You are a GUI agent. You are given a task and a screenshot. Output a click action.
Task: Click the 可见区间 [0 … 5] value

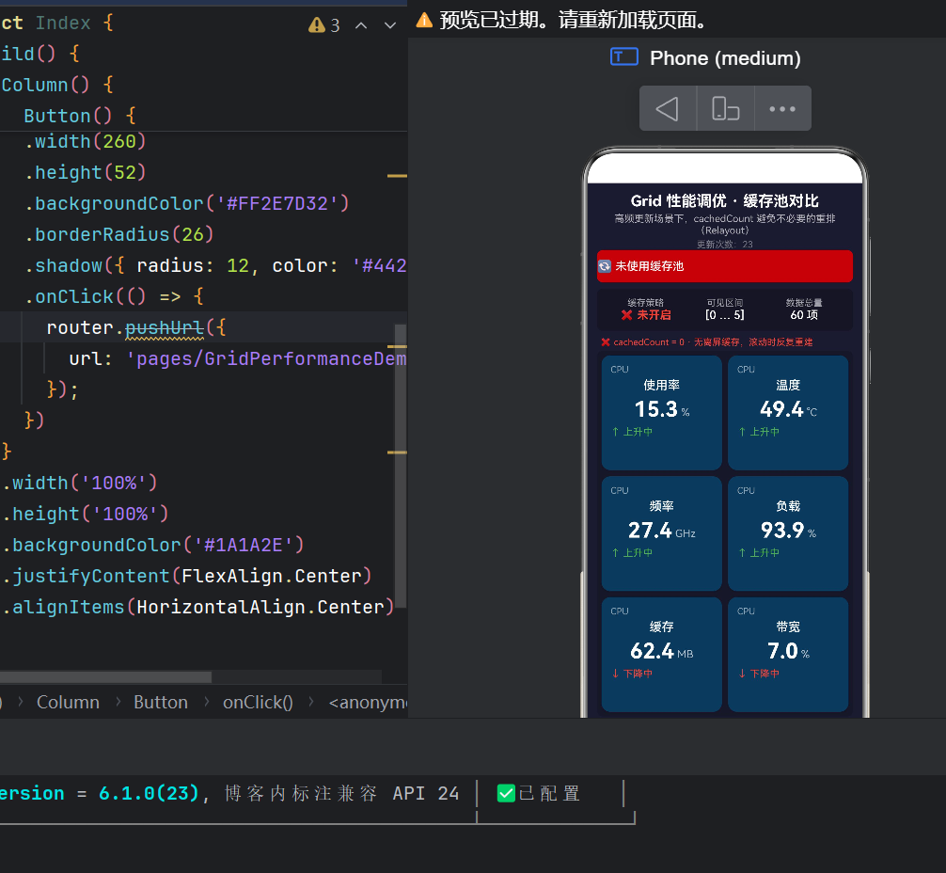[x=725, y=315]
